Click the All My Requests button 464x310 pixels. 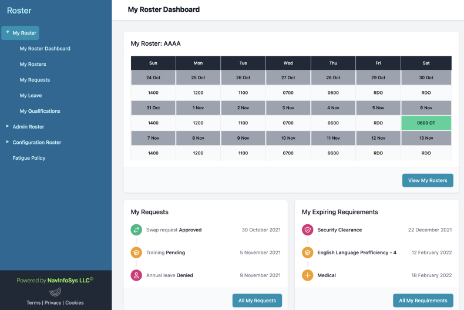257,301
